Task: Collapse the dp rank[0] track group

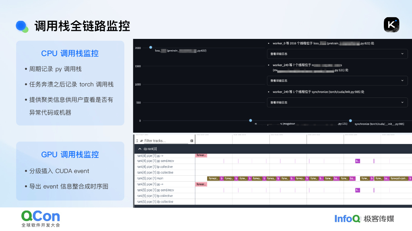Action: point(139,149)
